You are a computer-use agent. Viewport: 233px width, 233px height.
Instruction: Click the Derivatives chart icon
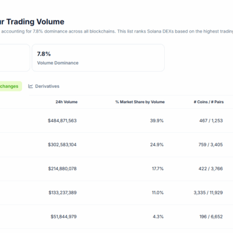30,86
